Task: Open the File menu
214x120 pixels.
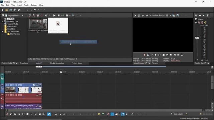Action: pos(2,5)
